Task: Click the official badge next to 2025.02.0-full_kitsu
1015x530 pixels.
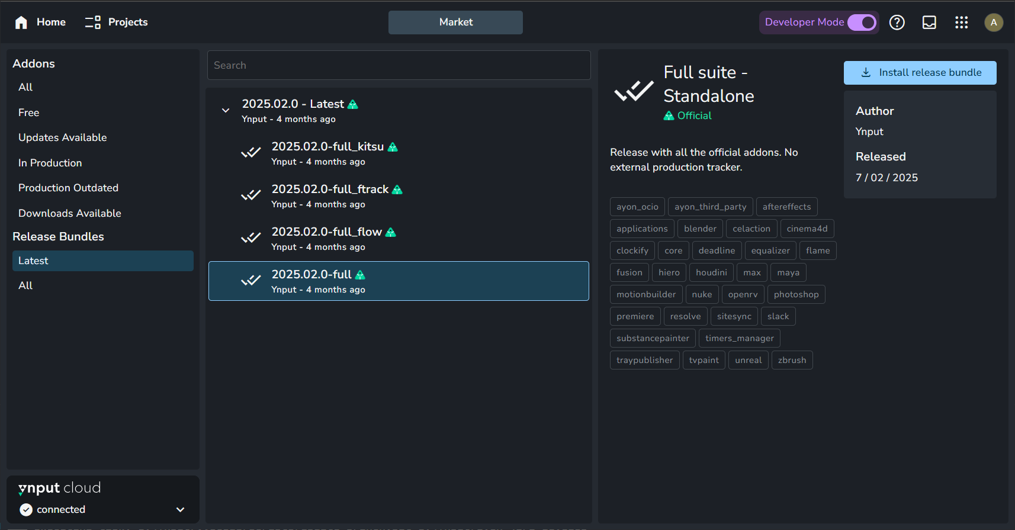Action: 393,147
